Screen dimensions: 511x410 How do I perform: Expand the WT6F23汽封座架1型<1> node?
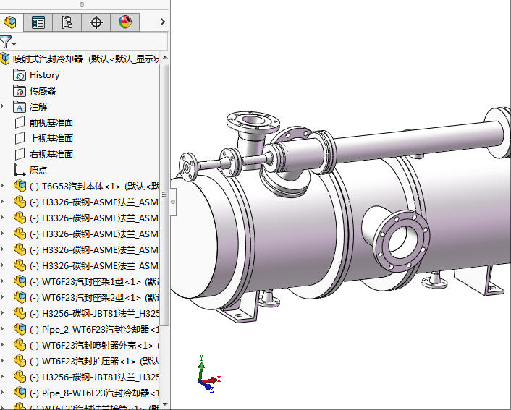(x=2, y=281)
